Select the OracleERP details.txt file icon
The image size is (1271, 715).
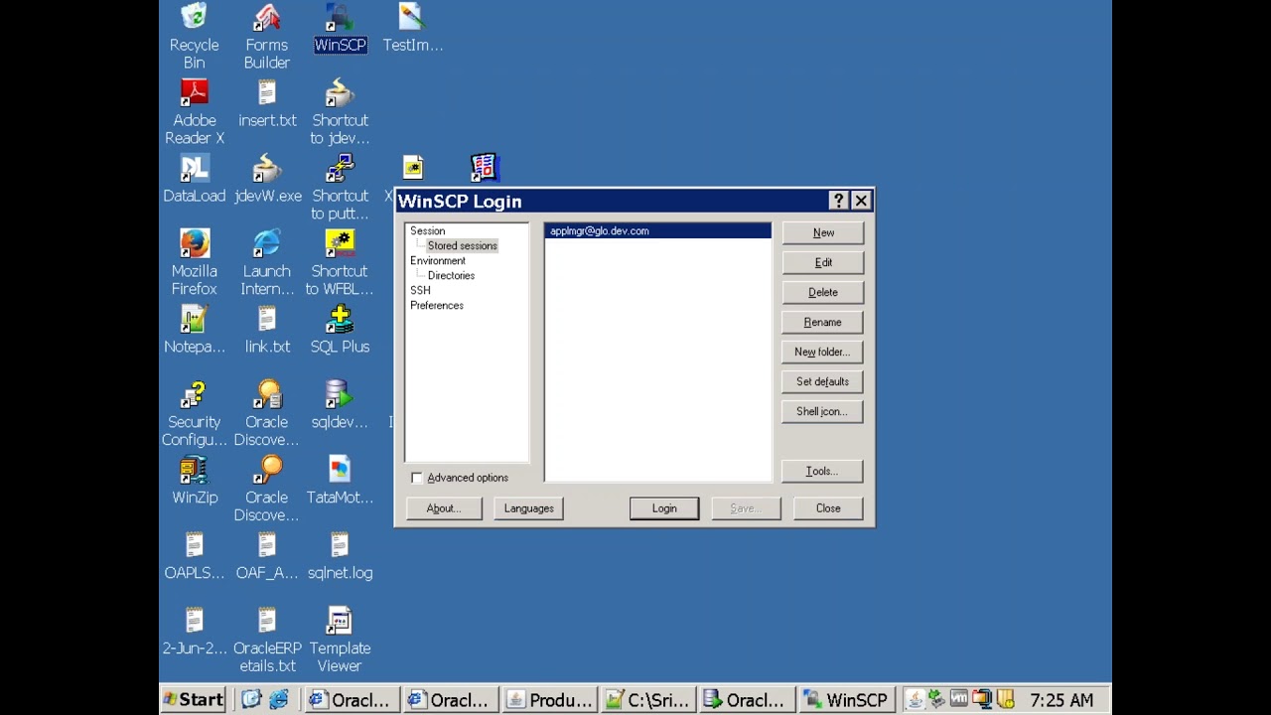click(x=267, y=640)
